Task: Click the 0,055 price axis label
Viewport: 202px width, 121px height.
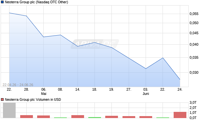Action: coord(194,14)
